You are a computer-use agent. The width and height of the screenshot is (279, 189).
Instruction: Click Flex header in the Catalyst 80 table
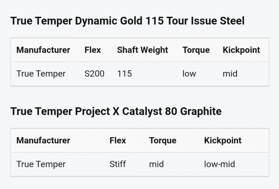coord(118,140)
